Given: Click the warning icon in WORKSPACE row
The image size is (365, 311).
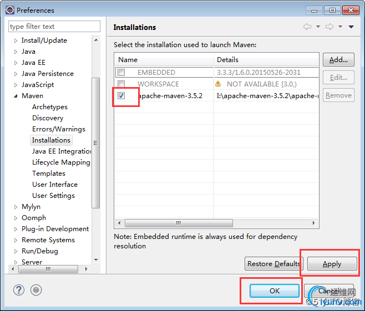Looking at the screenshot, I should tap(218, 84).
